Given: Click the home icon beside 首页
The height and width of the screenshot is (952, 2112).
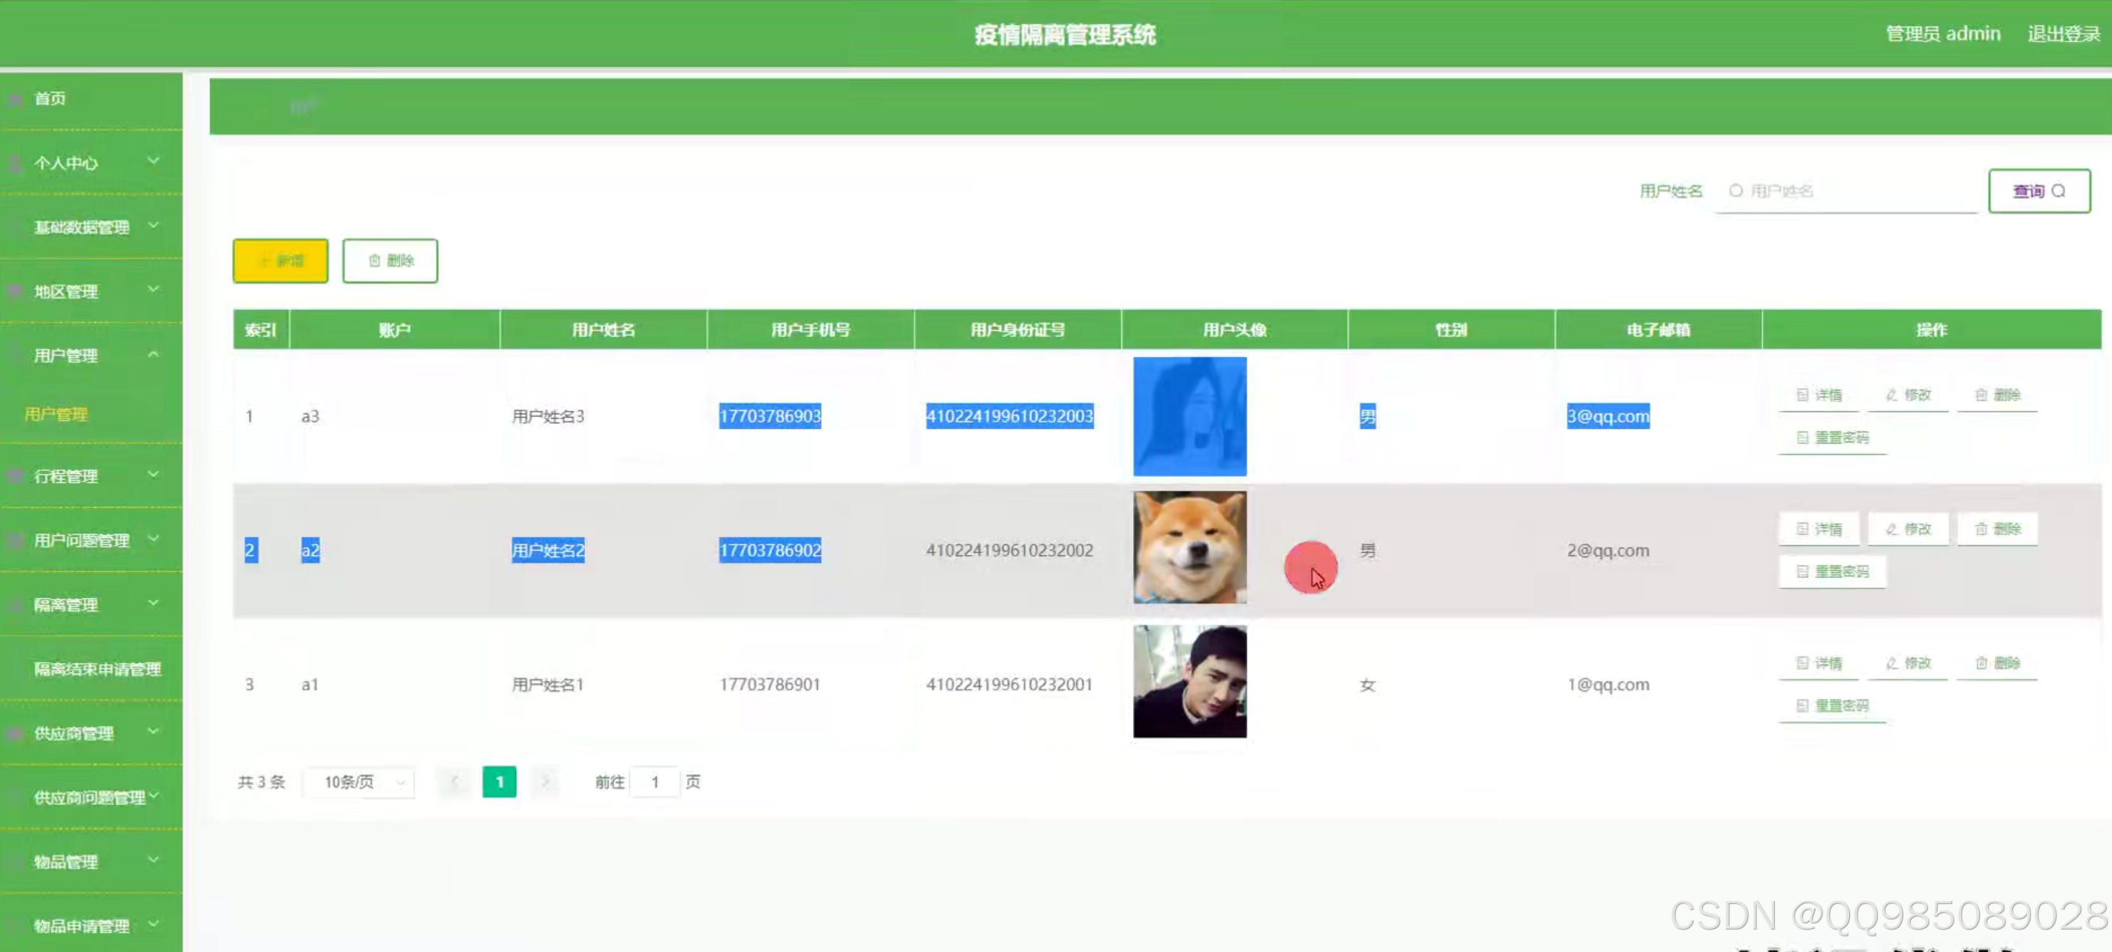Looking at the screenshot, I should [x=15, y=98].
